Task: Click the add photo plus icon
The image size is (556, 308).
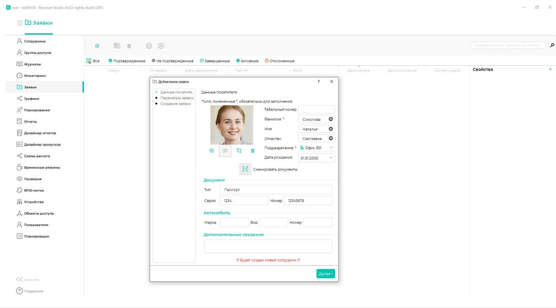Action: click(211, 151)
